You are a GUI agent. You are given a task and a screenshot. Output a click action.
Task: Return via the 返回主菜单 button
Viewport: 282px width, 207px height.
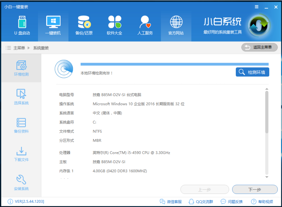259,47
